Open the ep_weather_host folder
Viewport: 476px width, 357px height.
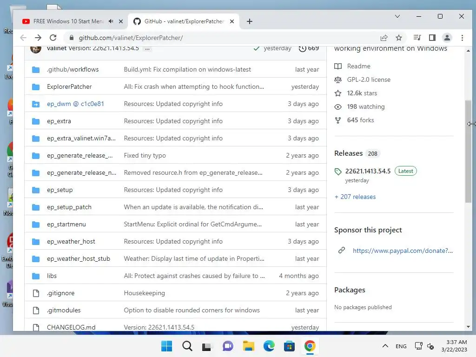coord(71,242)
